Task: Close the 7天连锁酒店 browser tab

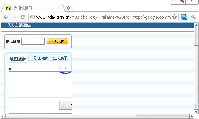Action: point(59,8)
